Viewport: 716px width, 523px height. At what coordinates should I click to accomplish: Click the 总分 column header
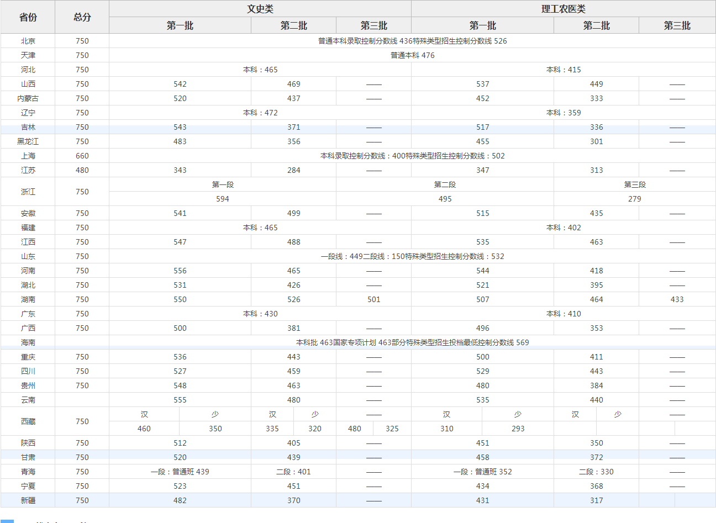82,17
